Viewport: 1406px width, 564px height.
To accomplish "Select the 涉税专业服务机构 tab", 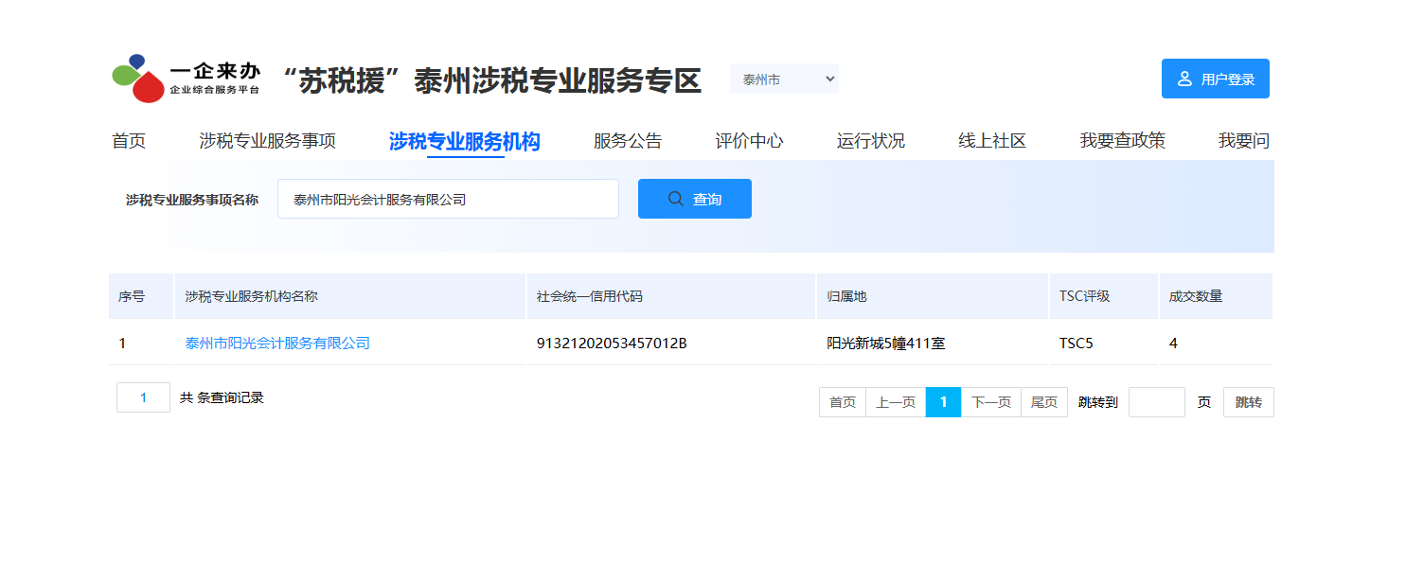I will click(465, 141).
